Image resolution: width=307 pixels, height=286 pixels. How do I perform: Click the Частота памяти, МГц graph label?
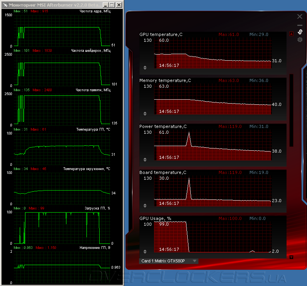93,90
